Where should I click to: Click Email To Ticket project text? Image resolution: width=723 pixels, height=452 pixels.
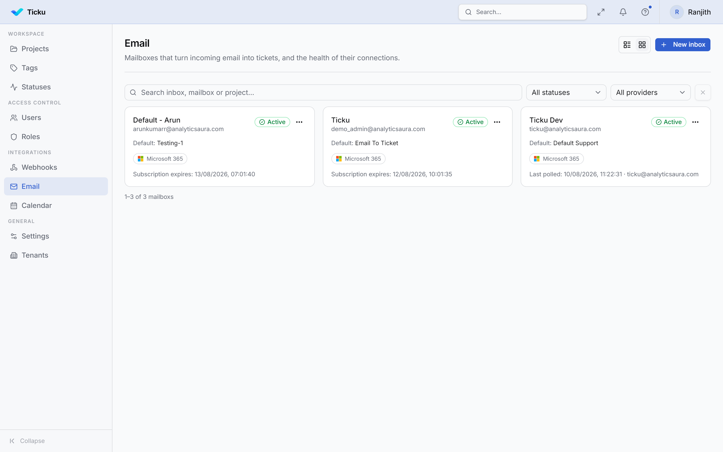pyautogui.click(x=377, y=143)
